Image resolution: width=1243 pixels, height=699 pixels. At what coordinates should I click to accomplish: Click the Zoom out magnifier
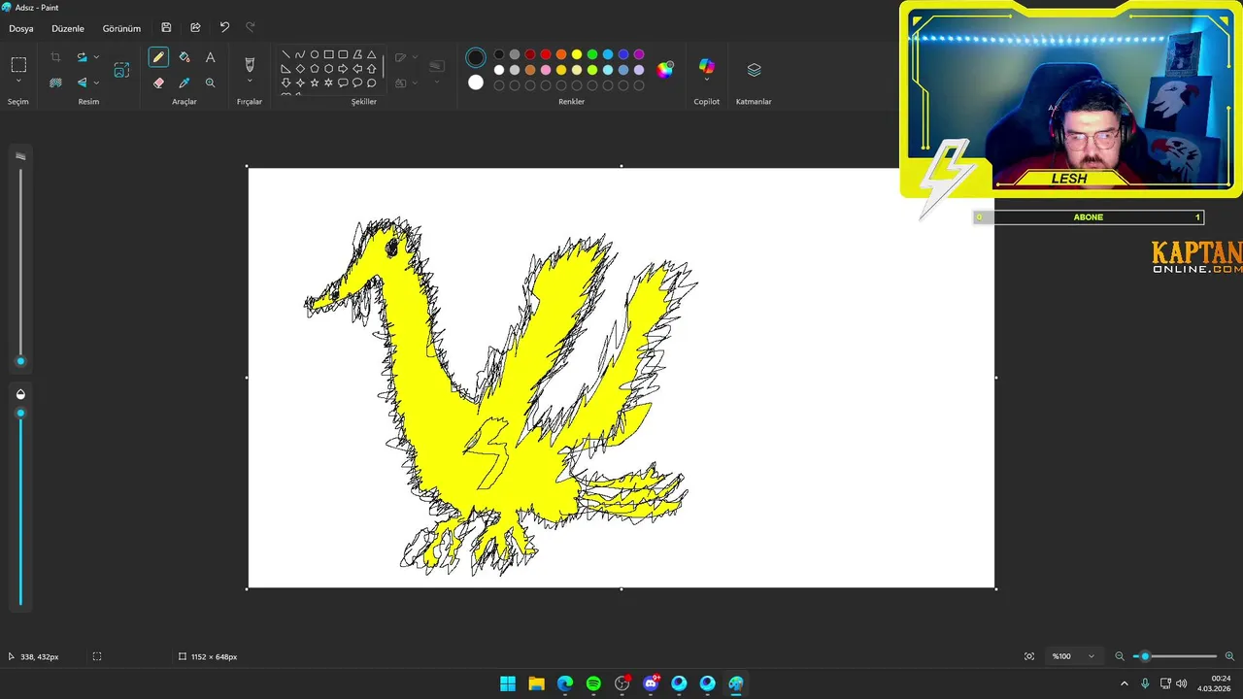[1120, 656]
